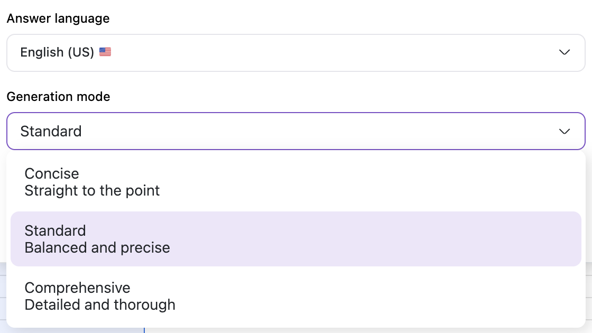Click the 'Answer language' field label
Screen dimensions: 592x333
pyautogui.click(x=58, y=18)
